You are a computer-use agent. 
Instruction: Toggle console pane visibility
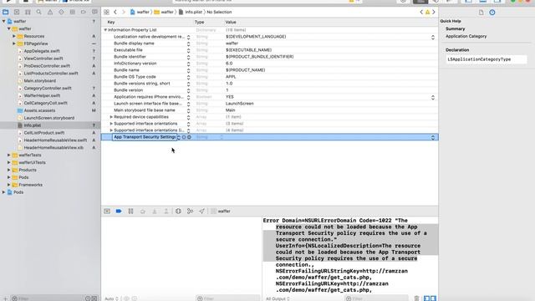pyautogui.click(x=433, y=298)
